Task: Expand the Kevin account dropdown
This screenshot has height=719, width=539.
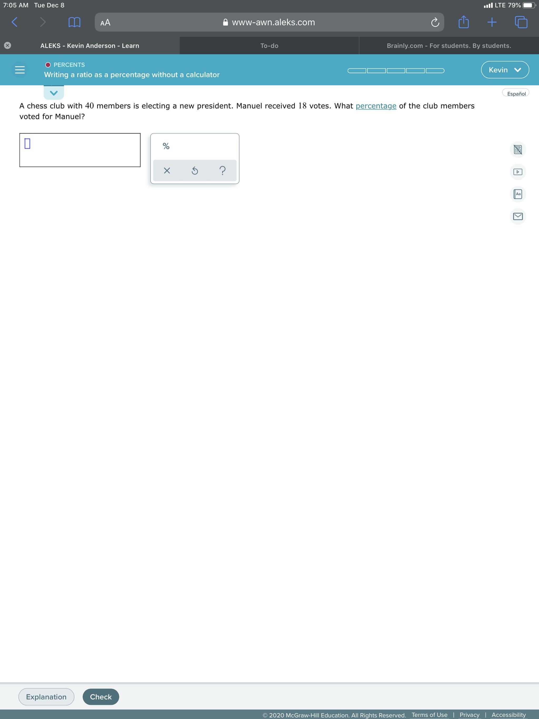Action: click(x=505, y=70)
